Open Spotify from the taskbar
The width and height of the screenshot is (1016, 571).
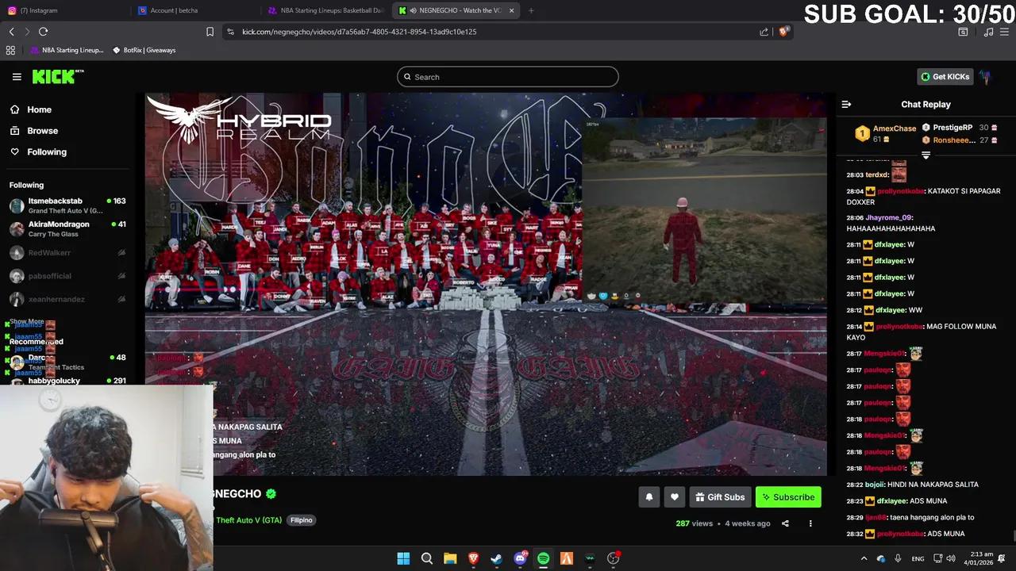(x=543, y=558)
